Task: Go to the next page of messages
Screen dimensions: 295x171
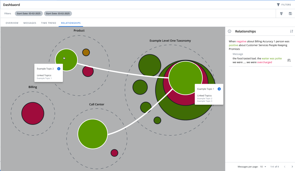Action: [292, 167]
